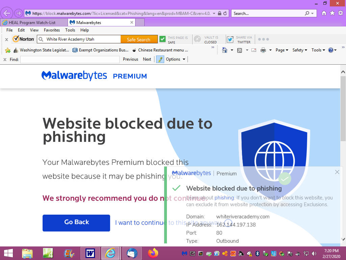Expand the search provider dropdown arrow
The height and width of the screenshot is (260, 346).
(312, 14)
